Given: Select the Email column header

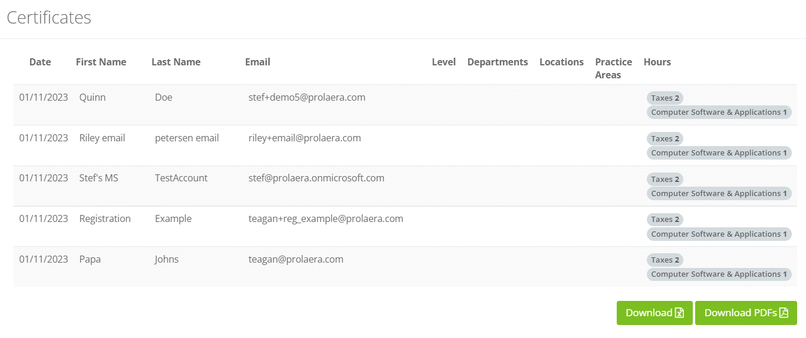Looking at the screenshot, I should (258, 62).
